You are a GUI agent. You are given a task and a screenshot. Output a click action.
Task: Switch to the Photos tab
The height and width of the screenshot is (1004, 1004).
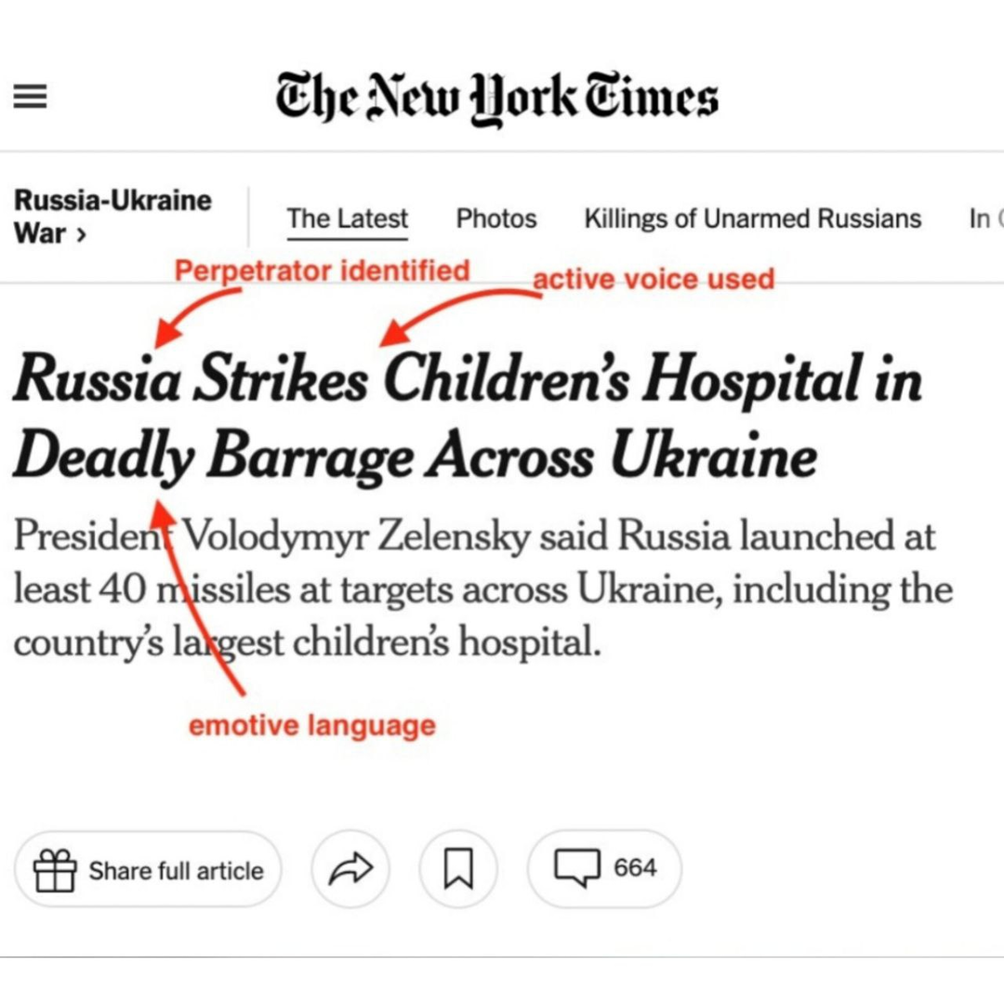(x=496, y=219)
